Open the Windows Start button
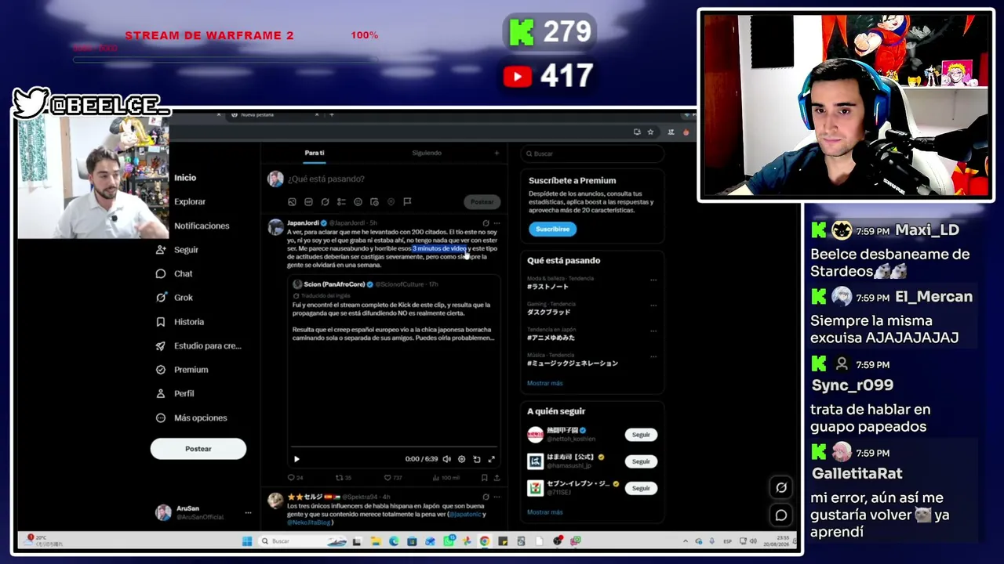Image resolution: width=1004 pixels, height=564 pixels. click(x=247, y=541)
